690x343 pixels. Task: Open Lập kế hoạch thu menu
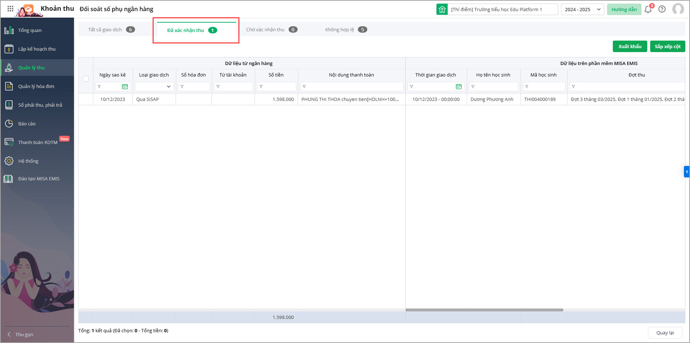[x=37, y=49]
